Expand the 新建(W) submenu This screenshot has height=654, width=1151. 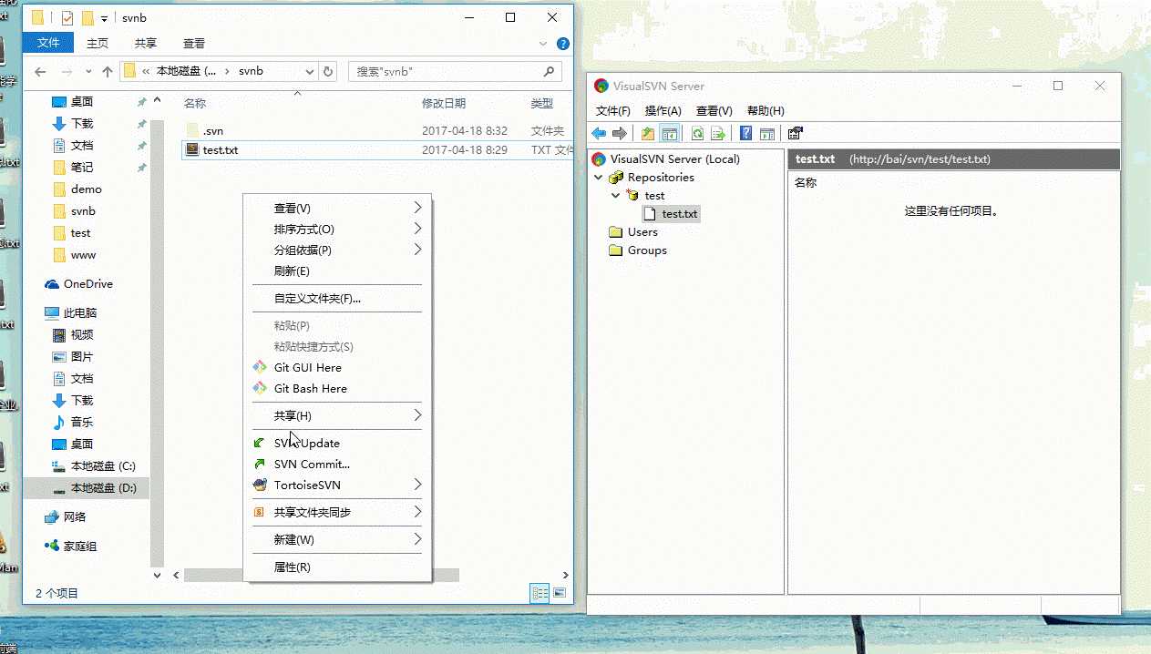(x=337, y=540)
